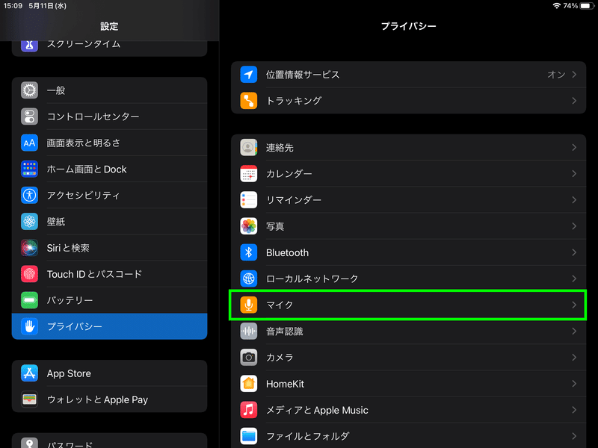The width and height of the screenshot is (598, 448).
Task: Tap the Reminders (リマインダー) icon
Action: 249,200
